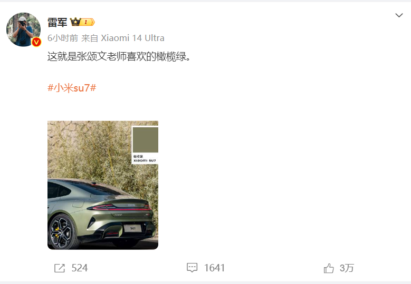Open the #小米su7# hashtag topic
The image size is (411, 284).
72,88
